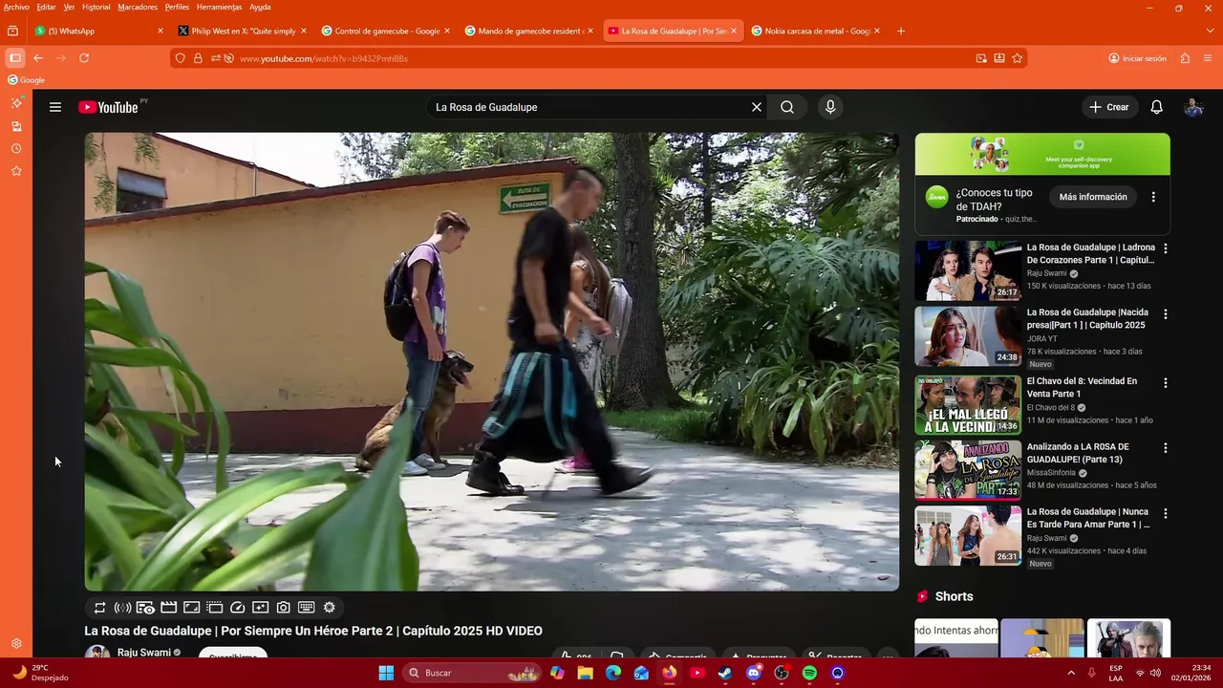
Task: Open sidebar settings gear at bottom left
Action: (16, 644)
